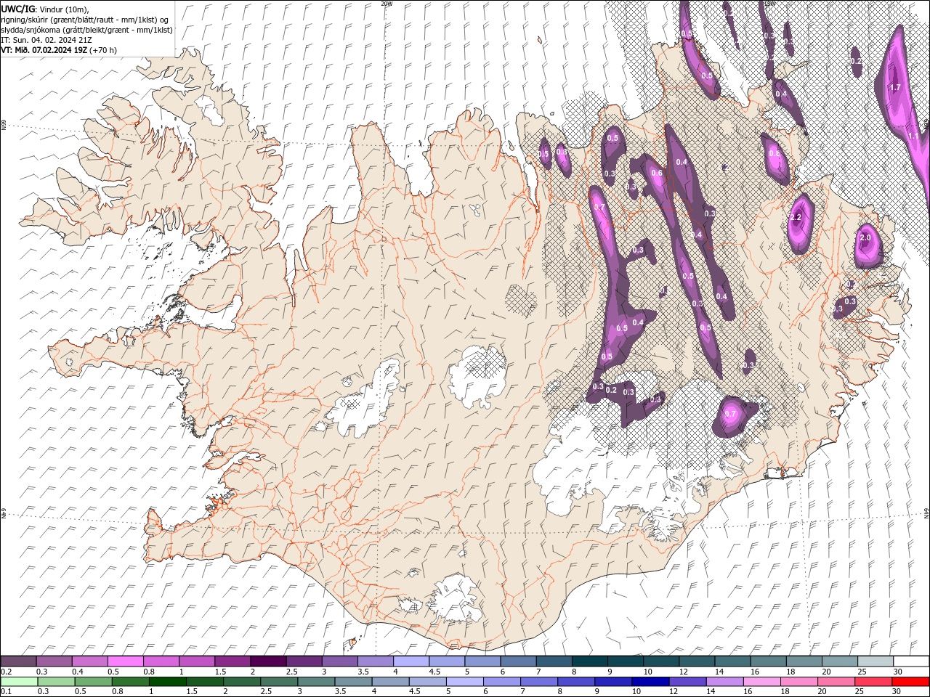Pick the light grey snow swatch labeled 25
The height and width of the screenshot is (697, 930).
(876, 661)
